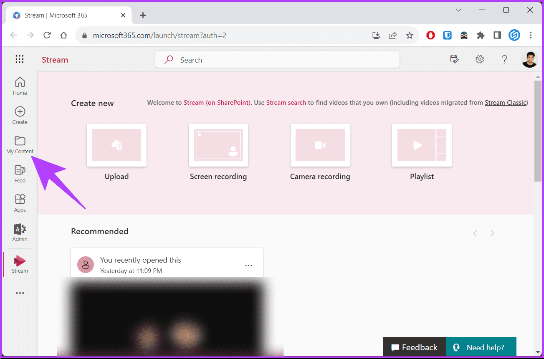Expand the sidebar's more apps ellipsis
The image size is (544, 359).
coord(20,293)
